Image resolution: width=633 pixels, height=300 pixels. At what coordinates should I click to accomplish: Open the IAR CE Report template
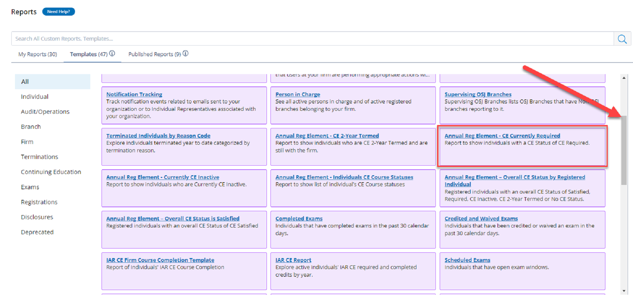click(293, 260)
